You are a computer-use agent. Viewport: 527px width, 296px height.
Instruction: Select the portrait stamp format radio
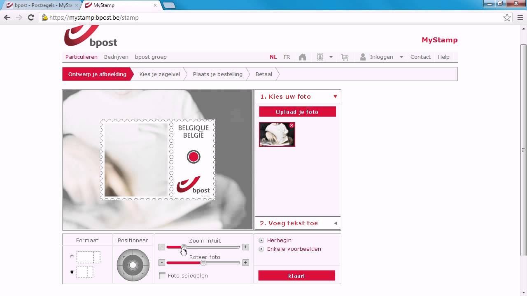[x=72, y=272]
